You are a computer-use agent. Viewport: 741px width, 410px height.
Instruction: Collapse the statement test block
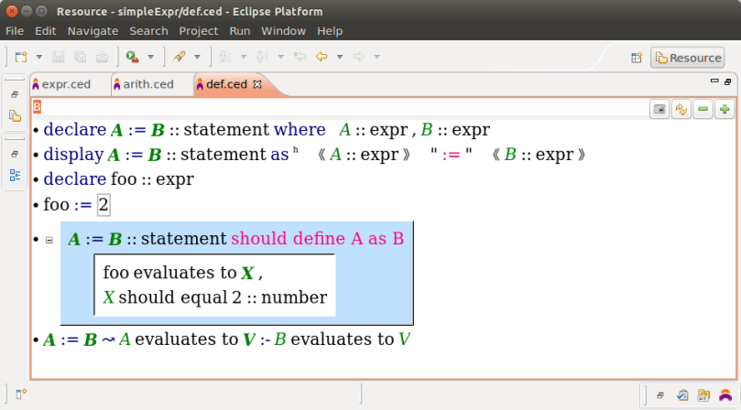(49, 240)
